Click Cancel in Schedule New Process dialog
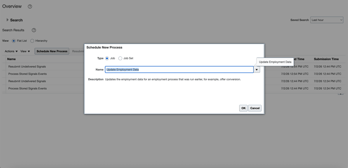Screen dimensions: 348x168 (255, 108)
